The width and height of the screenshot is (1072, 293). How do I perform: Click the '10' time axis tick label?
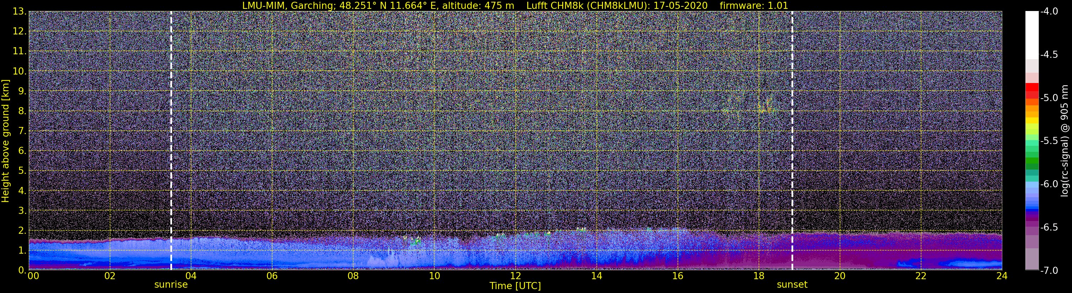click(434, 276)
